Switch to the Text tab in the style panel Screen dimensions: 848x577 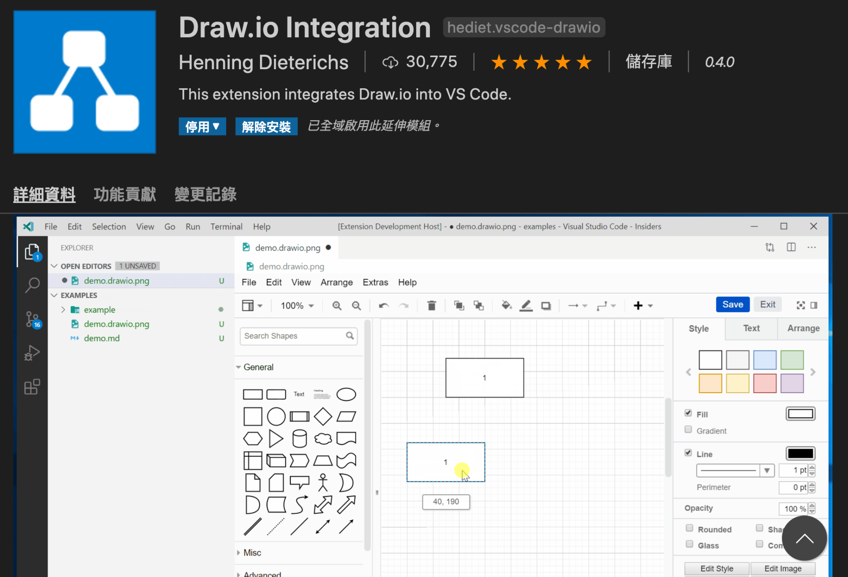[x=751, y=328]
